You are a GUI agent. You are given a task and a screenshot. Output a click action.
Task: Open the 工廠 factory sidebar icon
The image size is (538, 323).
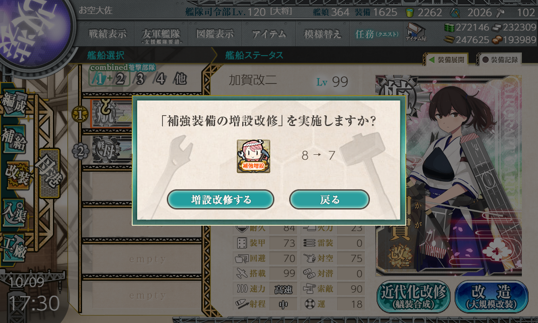[13, 246]
